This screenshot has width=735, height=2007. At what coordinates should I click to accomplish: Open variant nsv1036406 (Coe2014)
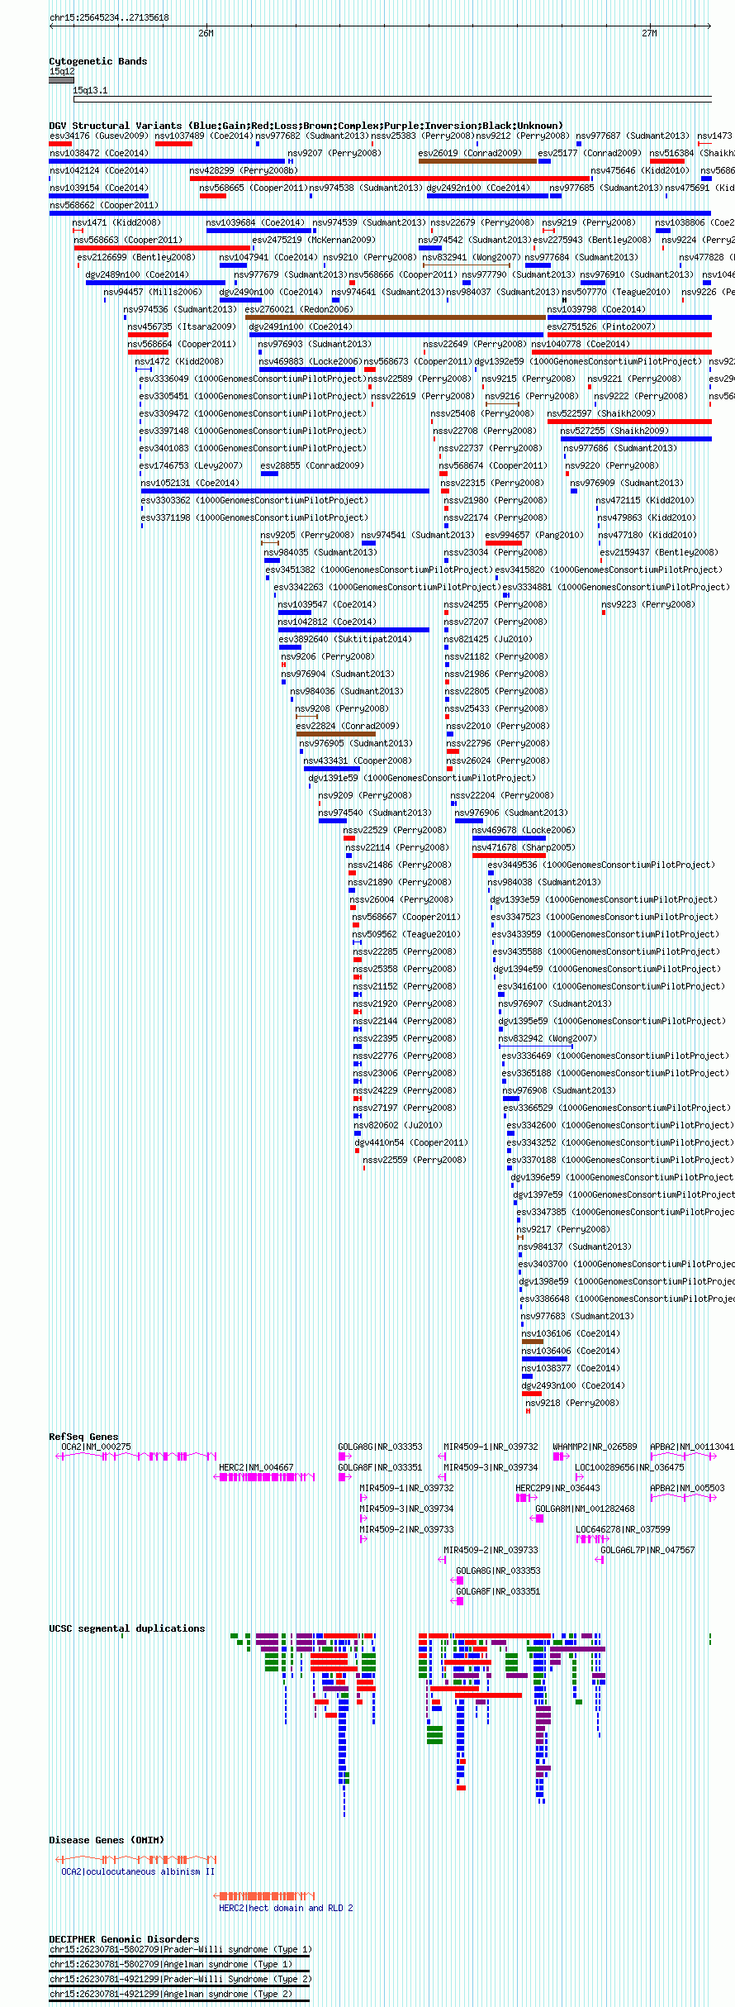(x=571, y=1351)
